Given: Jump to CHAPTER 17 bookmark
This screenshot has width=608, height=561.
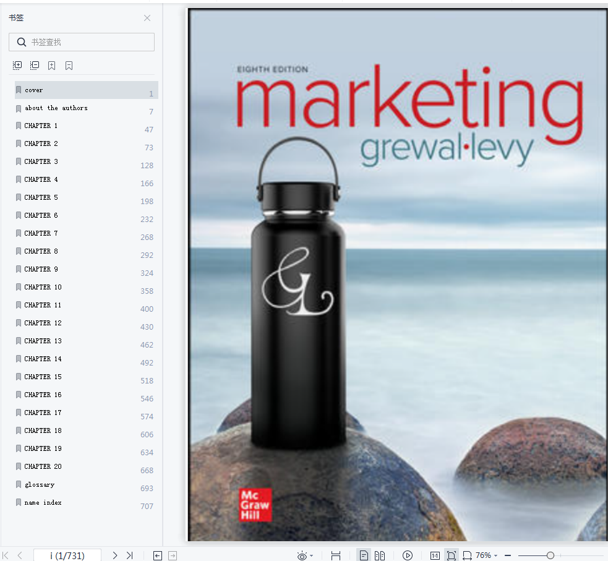Looking at the screenshot, I should (x=87, y=413).
